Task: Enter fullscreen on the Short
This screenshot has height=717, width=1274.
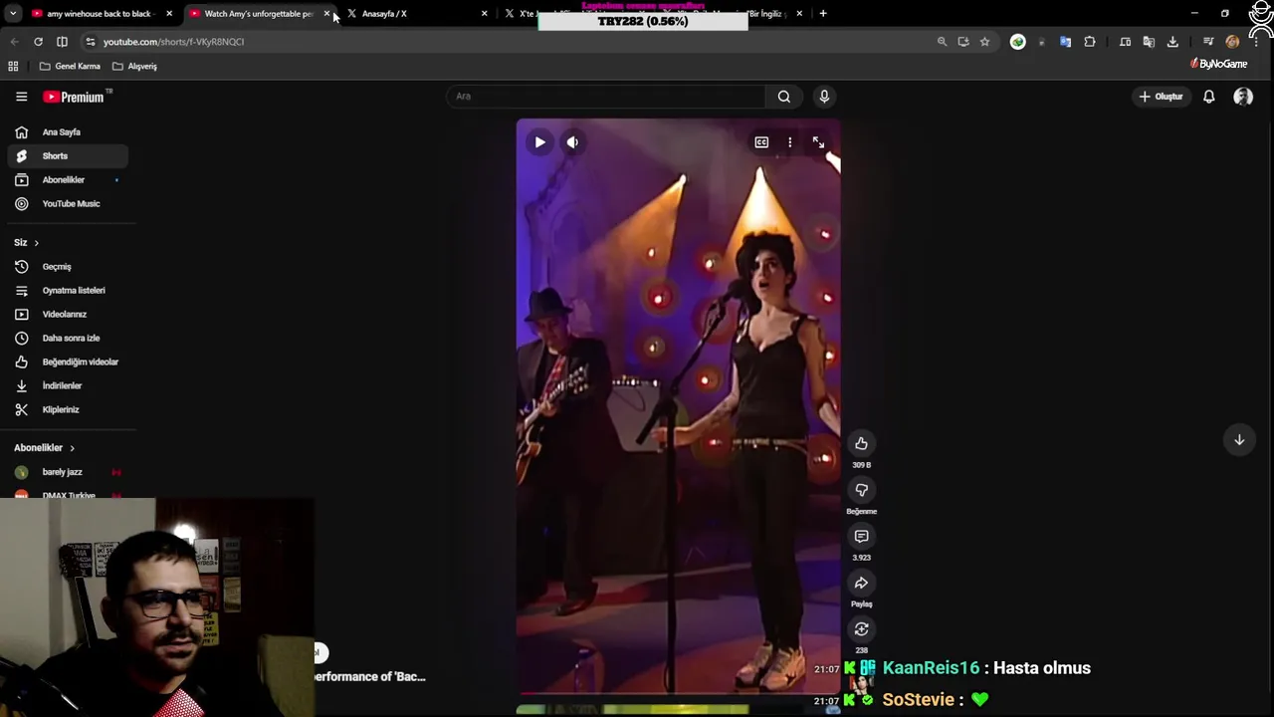Action: 818,142
